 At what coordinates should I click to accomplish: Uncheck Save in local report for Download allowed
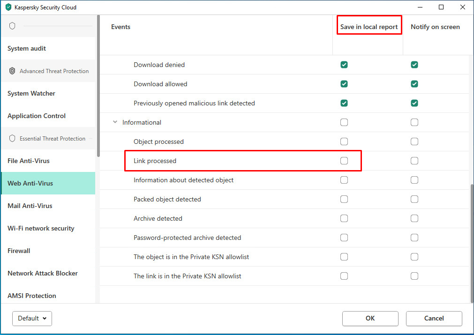[344, 84]
